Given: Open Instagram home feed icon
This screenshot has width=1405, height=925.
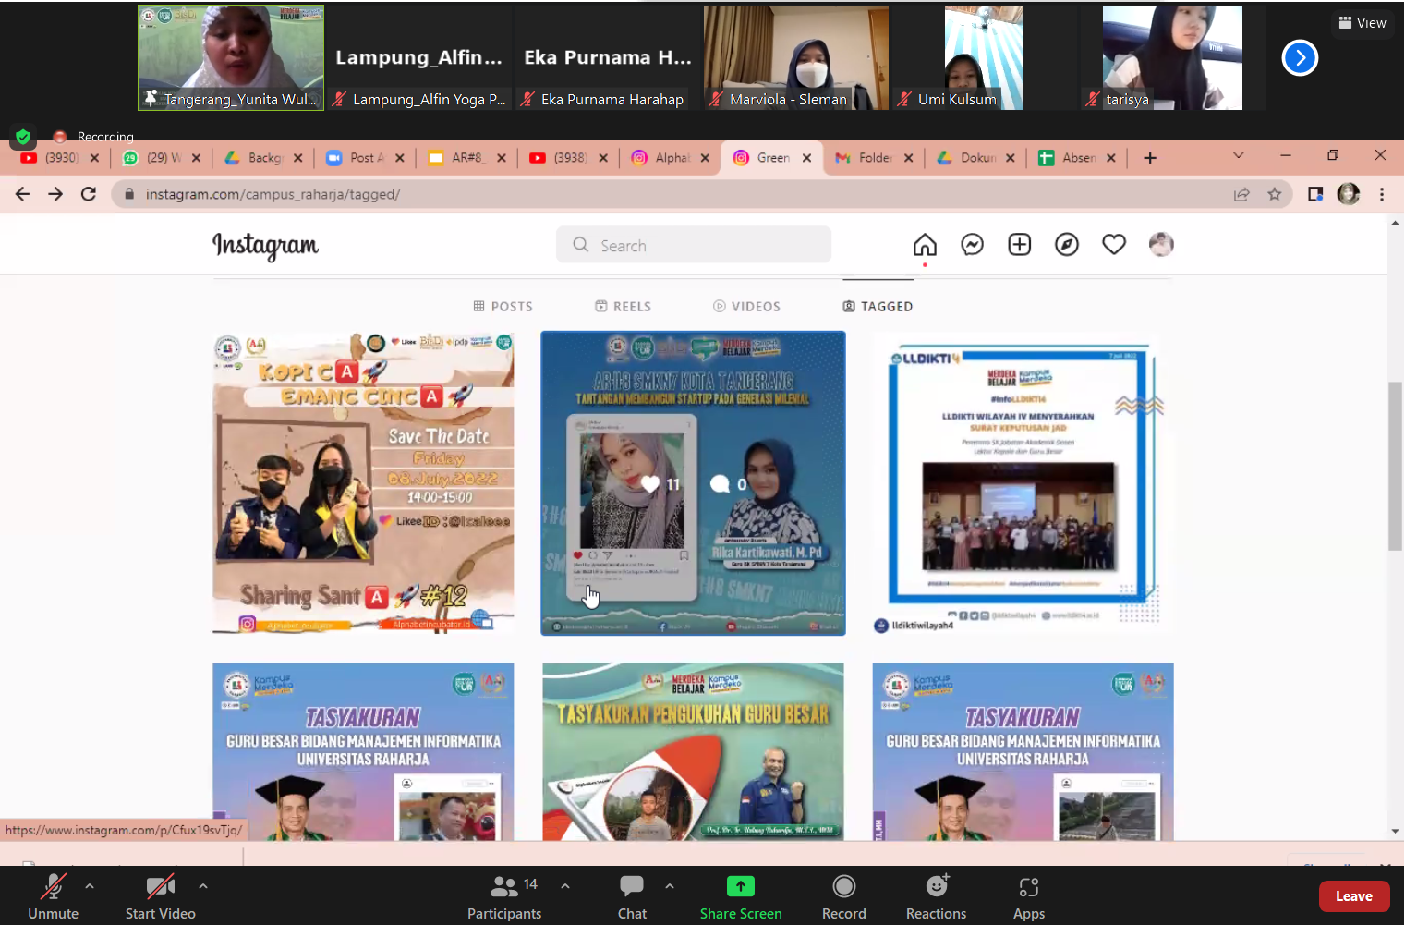Looking at the screenshot, I should pos(925,245).
